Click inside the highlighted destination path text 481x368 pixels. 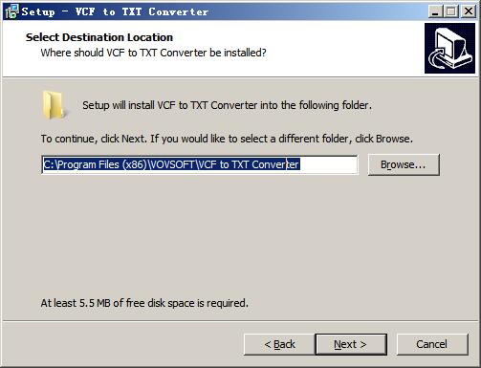pos(171,164)
